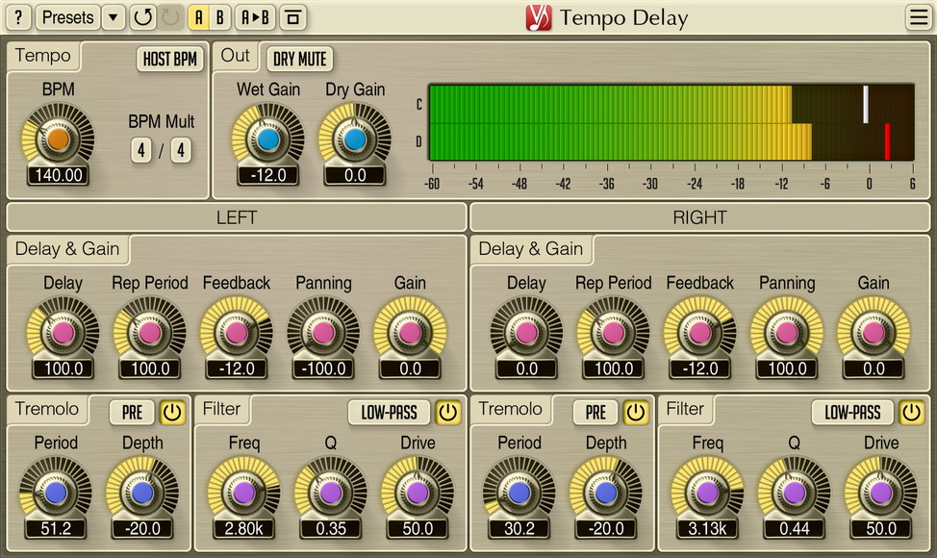Click the Right Rep Period knob

pyautogui.click(x=613, y=333)
